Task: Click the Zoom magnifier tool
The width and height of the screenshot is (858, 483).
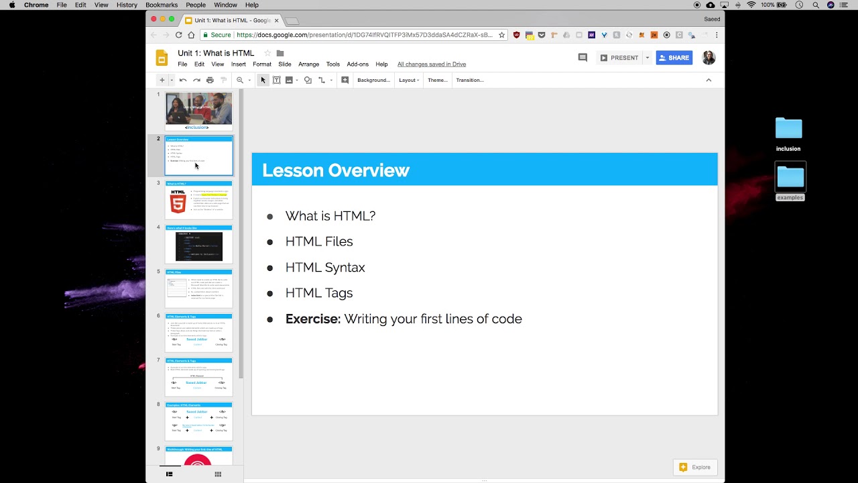Action: [x=239, y=80]
